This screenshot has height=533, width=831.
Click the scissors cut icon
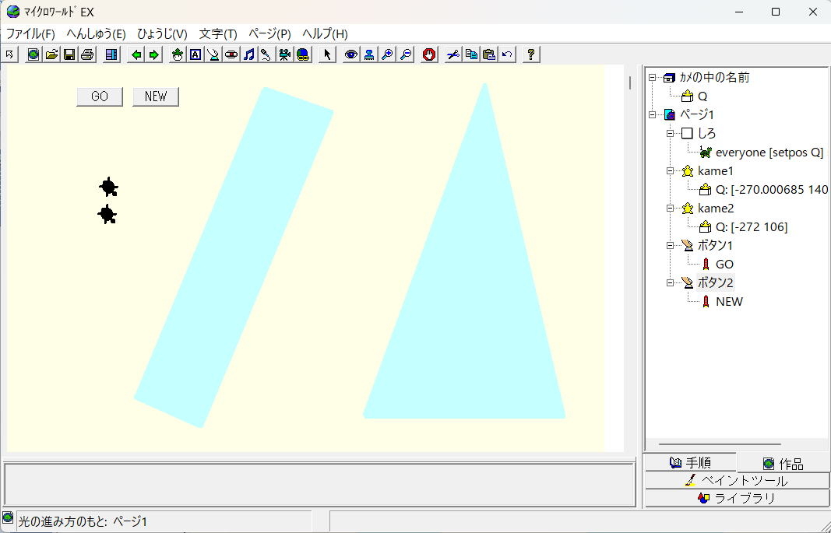click(x=452, y=54)
